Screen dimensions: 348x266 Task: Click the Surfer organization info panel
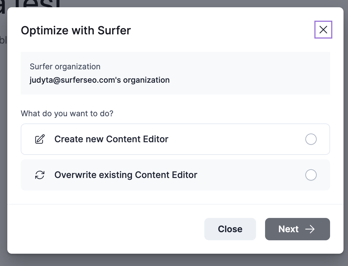tap(238, 73)
